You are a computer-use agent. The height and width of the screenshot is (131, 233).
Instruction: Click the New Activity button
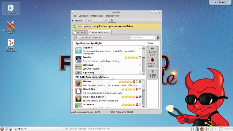point(220,2)
